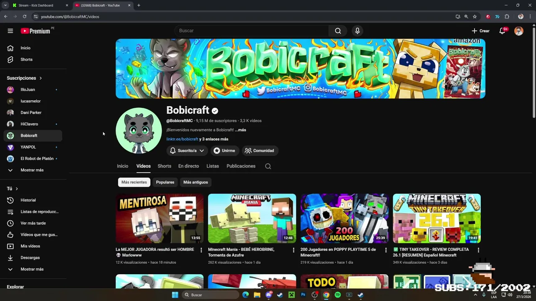Open the account avatar menu
This screenshot has width=536, height=301.
(x=518, y=31)
